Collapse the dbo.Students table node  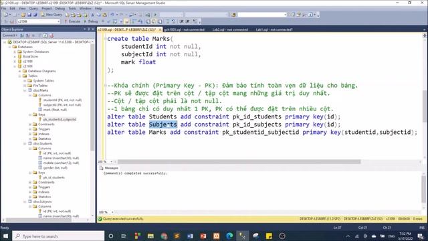tap(25, 144)
